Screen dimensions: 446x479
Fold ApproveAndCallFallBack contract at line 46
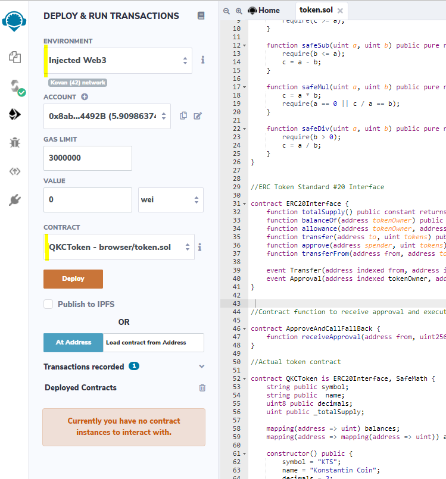245,328
